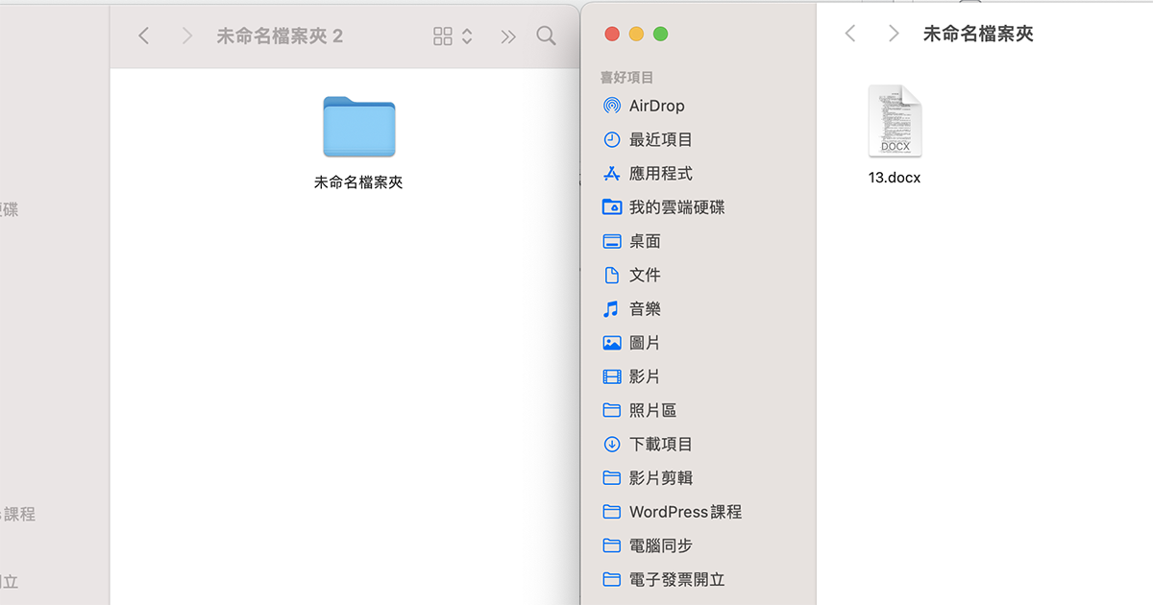Navigate back in the right Finder window
The height and width of the screenshot is (605, 1153).
[x=849, y=33]
